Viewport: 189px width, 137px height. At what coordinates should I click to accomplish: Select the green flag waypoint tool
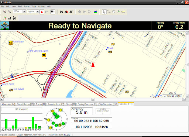(x=118, y=12)
